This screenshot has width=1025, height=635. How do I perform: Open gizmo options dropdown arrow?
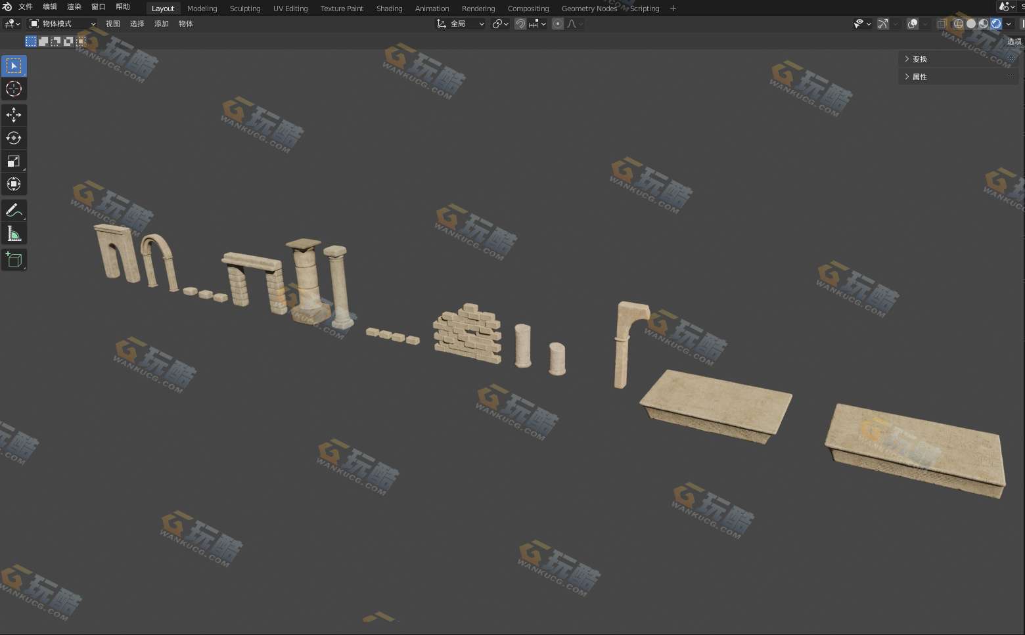coord(895,24)
